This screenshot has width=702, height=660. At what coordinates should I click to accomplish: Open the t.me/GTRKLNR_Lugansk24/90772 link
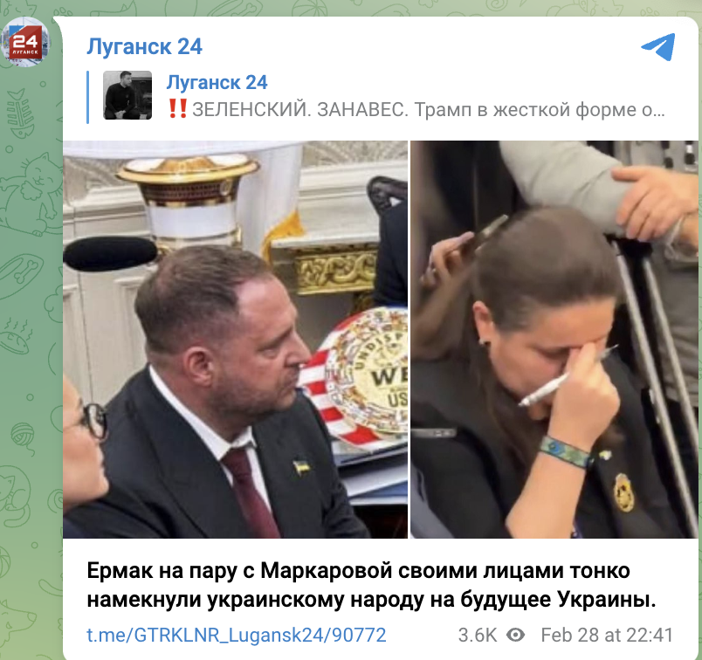tap(236, 635)
